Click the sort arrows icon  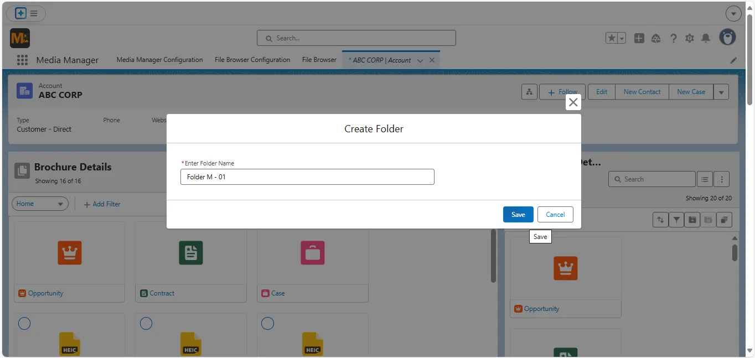660,220
